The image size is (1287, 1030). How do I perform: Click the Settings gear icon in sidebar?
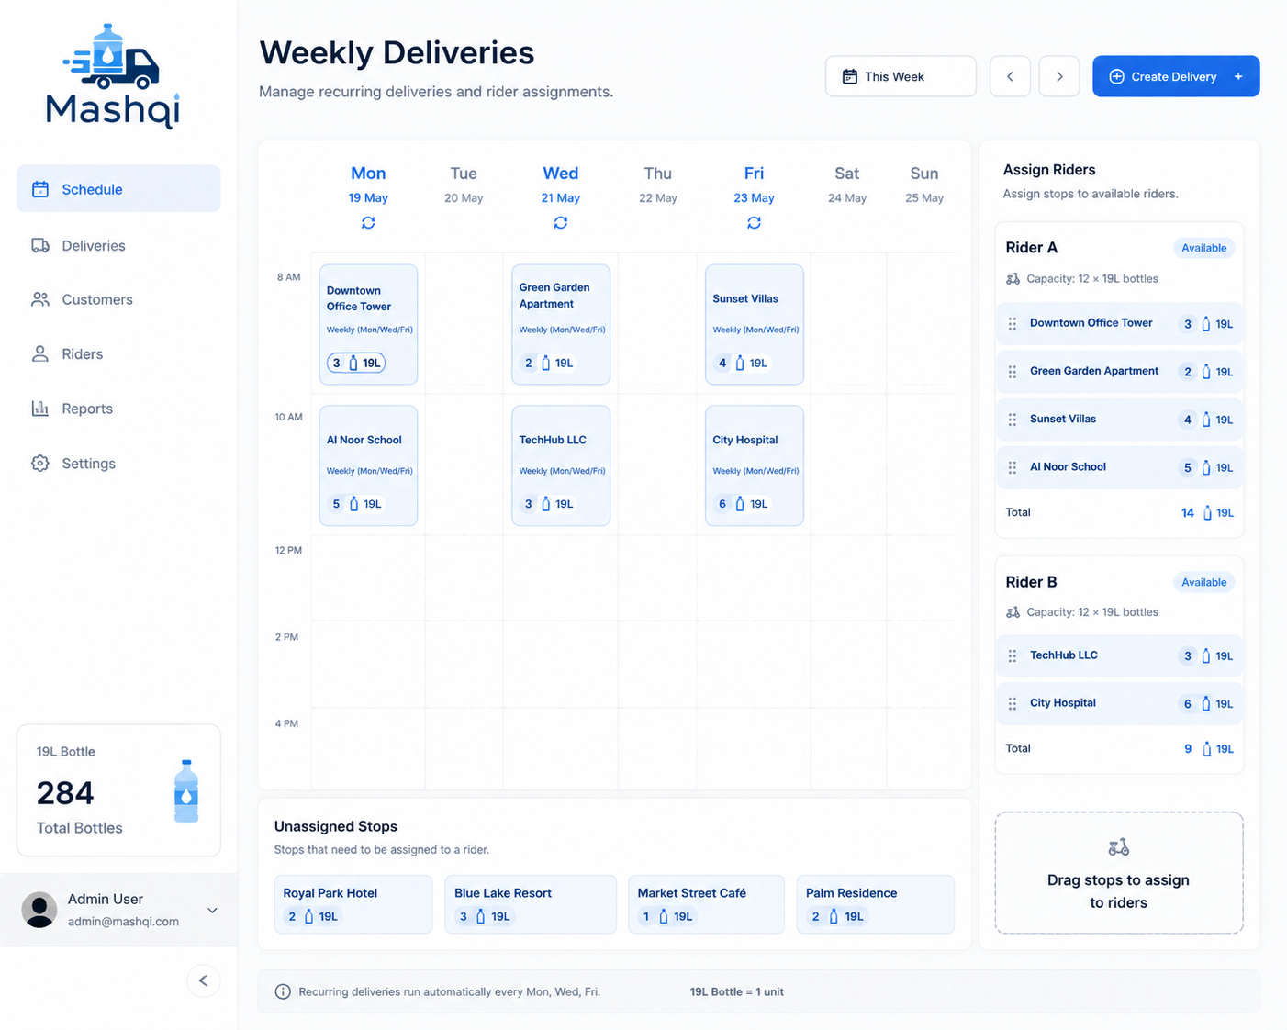tap(40, 463)
